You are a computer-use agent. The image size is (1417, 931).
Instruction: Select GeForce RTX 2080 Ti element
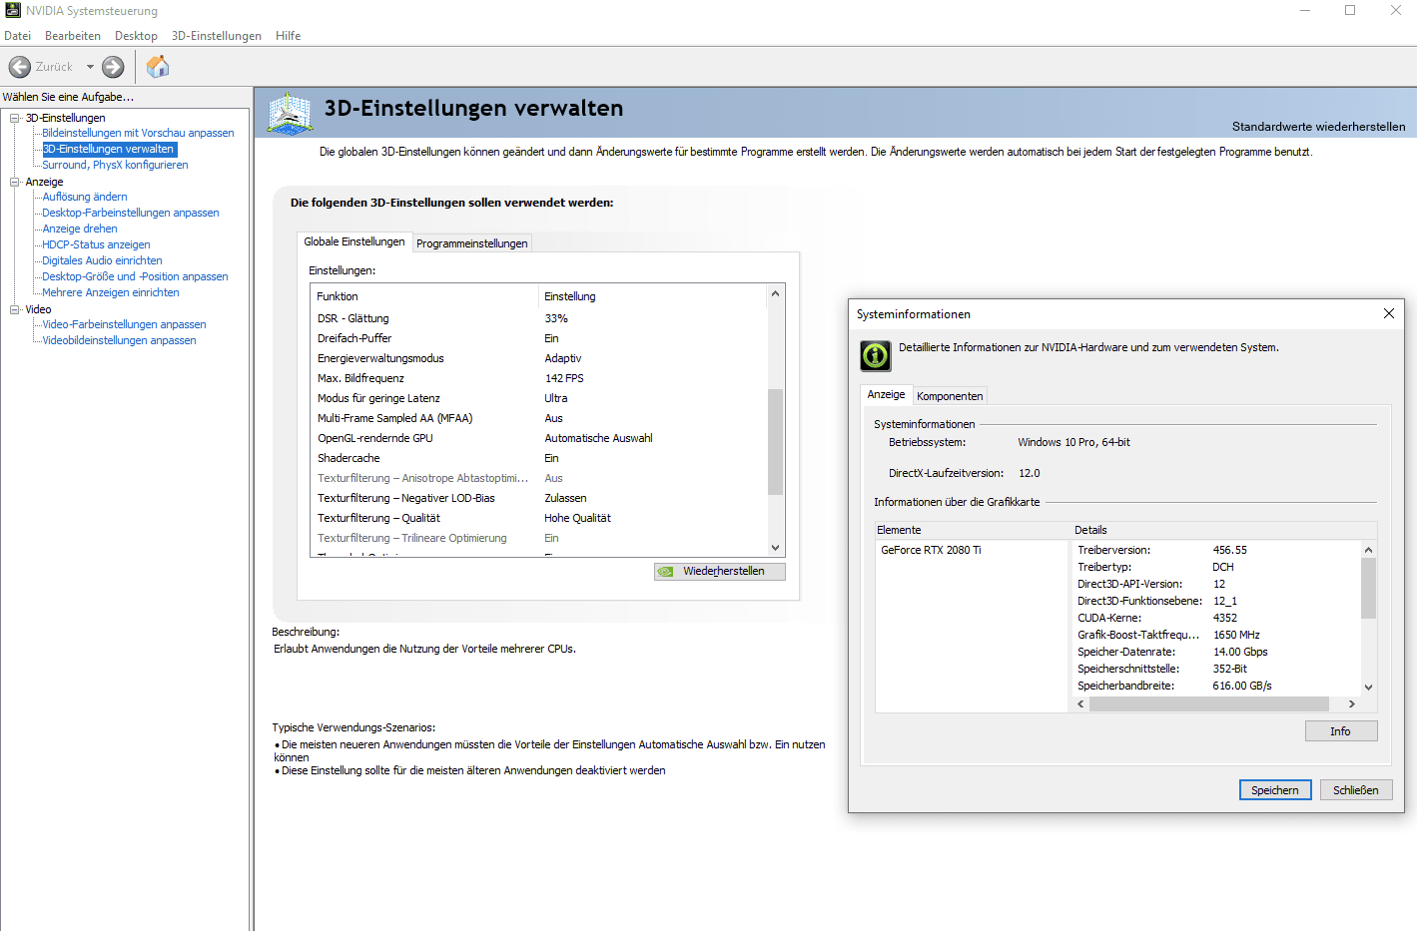(931, 550)
